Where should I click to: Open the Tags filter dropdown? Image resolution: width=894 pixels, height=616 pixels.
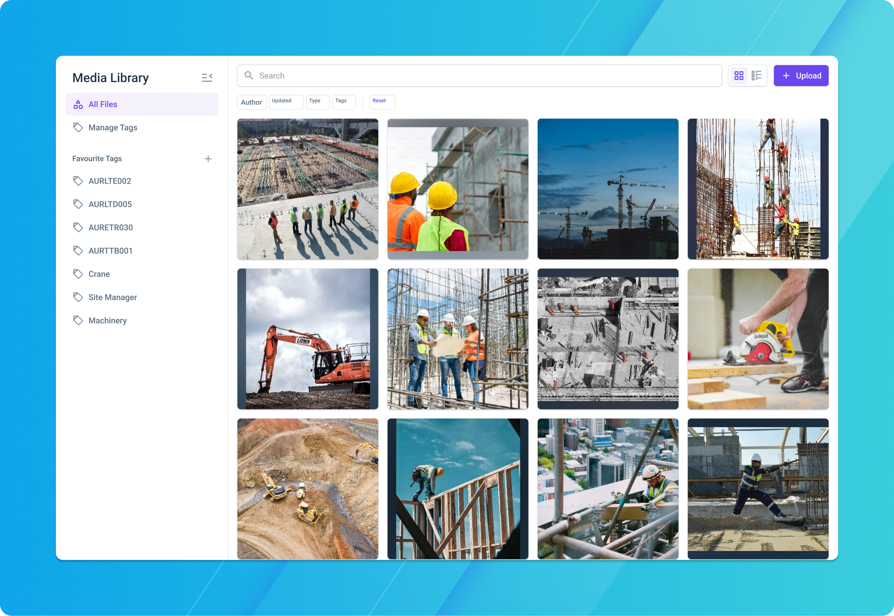pyautogui.click(x=344, y=102)
